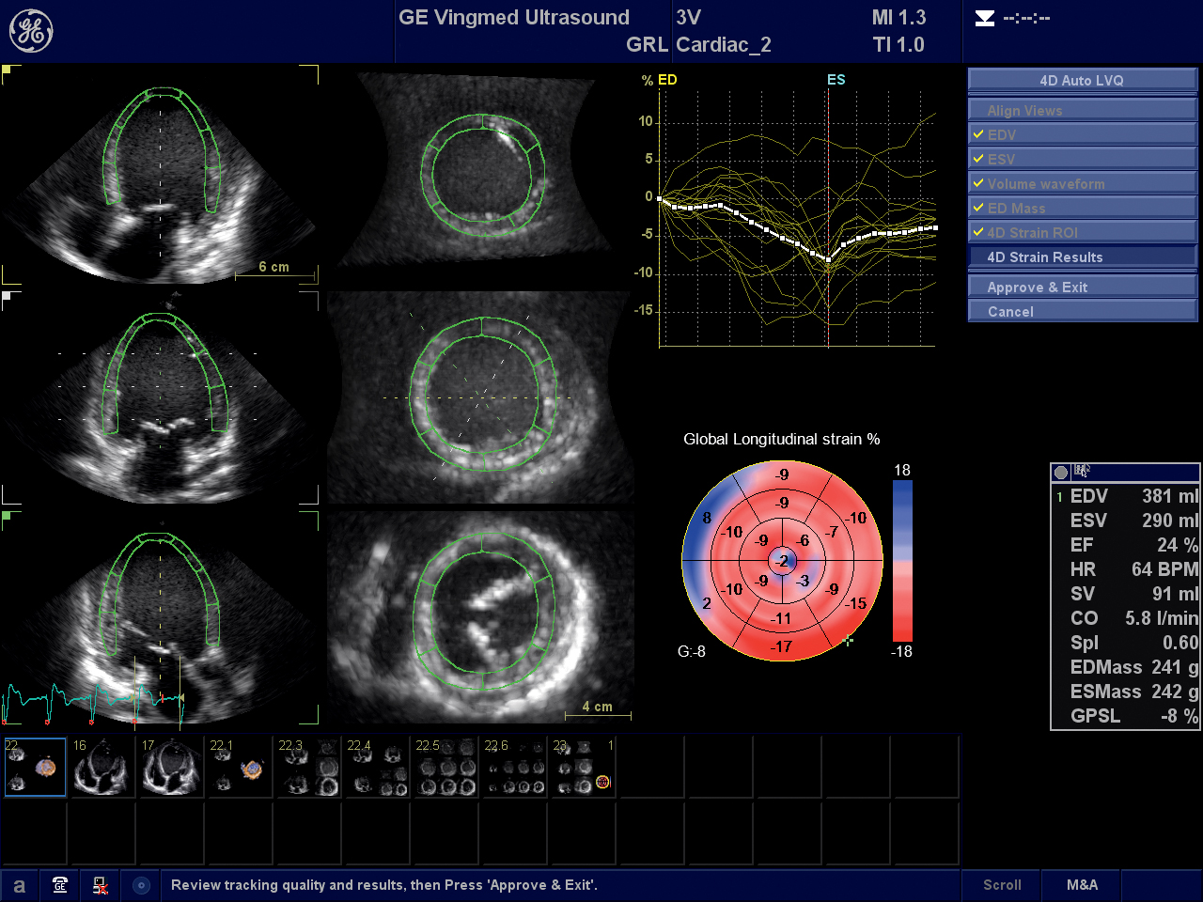Open the Align Views menu entry

(x=1082, y=109)
